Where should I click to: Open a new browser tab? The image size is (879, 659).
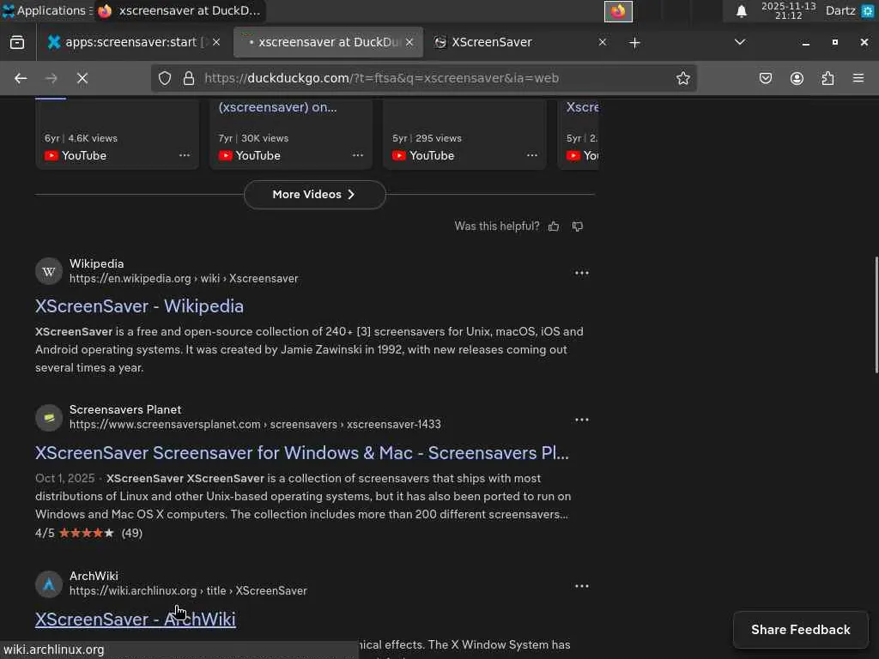(634, 43)
